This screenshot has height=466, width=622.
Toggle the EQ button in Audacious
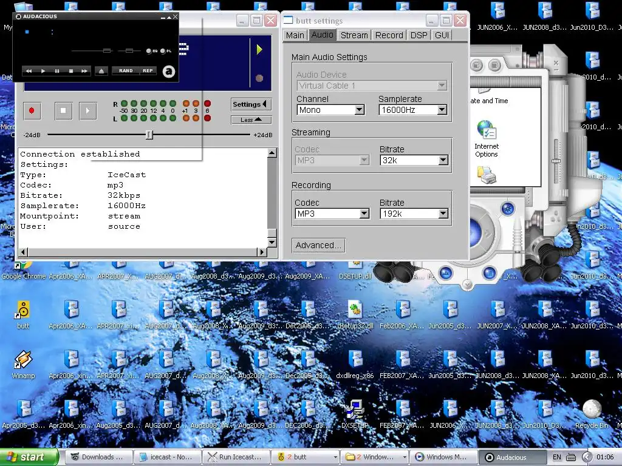click(x=151, y=51)
